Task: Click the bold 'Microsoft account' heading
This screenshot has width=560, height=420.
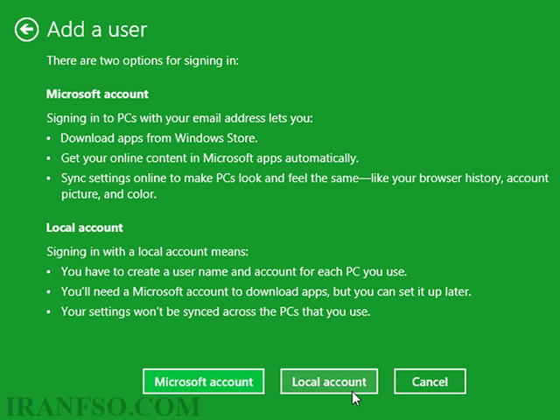Action: [x=97, y=94]
